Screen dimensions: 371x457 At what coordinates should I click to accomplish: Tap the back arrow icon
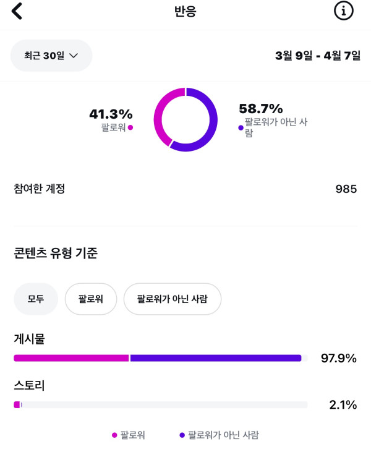coord(17,11)
